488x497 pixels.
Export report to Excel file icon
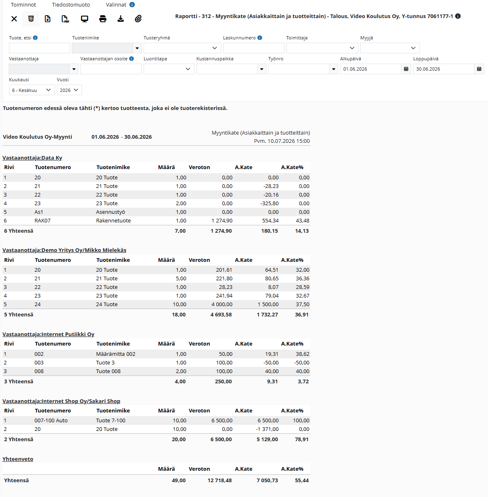tap(48, 19)
